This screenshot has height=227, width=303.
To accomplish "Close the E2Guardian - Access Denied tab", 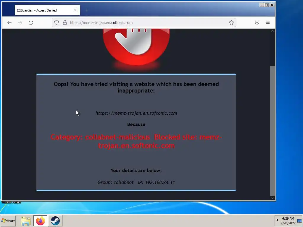I will [x=75, y=10].
